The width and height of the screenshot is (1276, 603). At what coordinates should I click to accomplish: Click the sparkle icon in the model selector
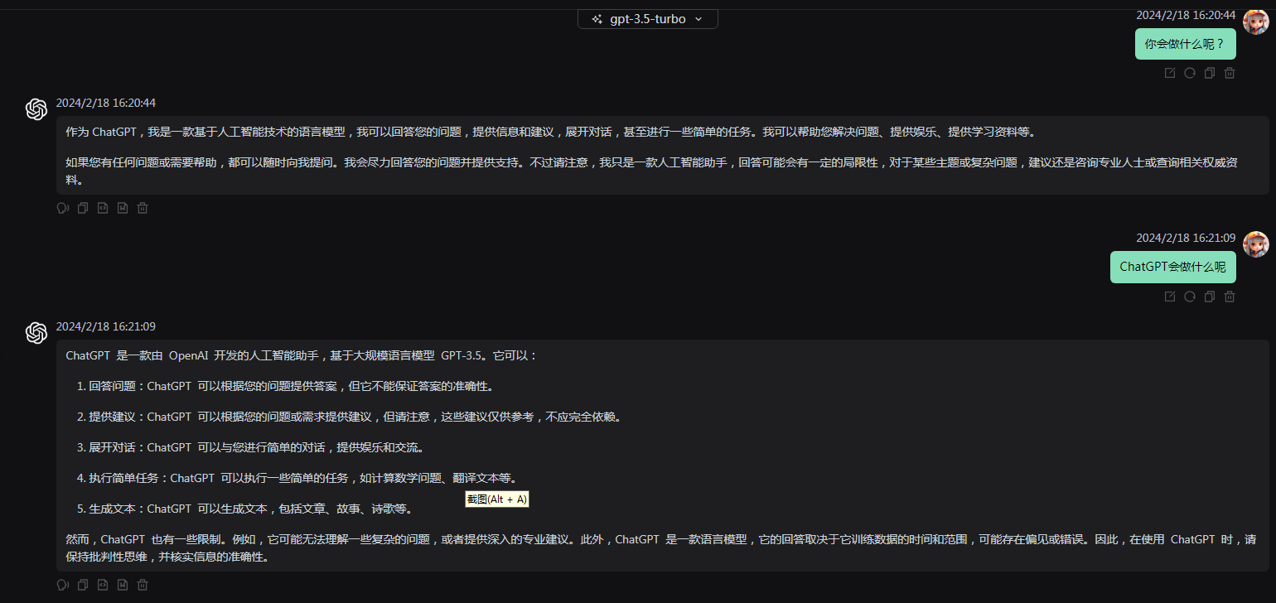597,19
